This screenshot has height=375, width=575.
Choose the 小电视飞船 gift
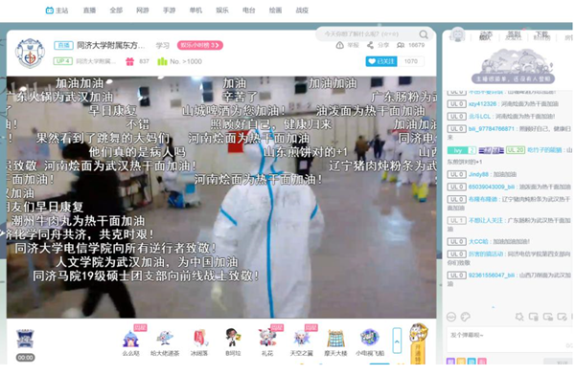370,338
